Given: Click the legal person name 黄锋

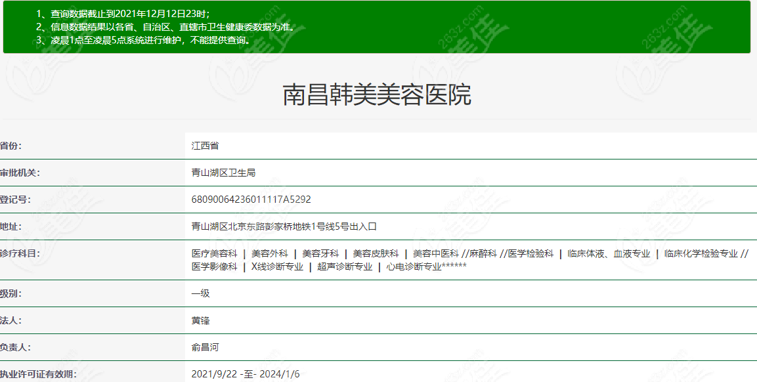Looking at the screenshot, I should 200,320.
